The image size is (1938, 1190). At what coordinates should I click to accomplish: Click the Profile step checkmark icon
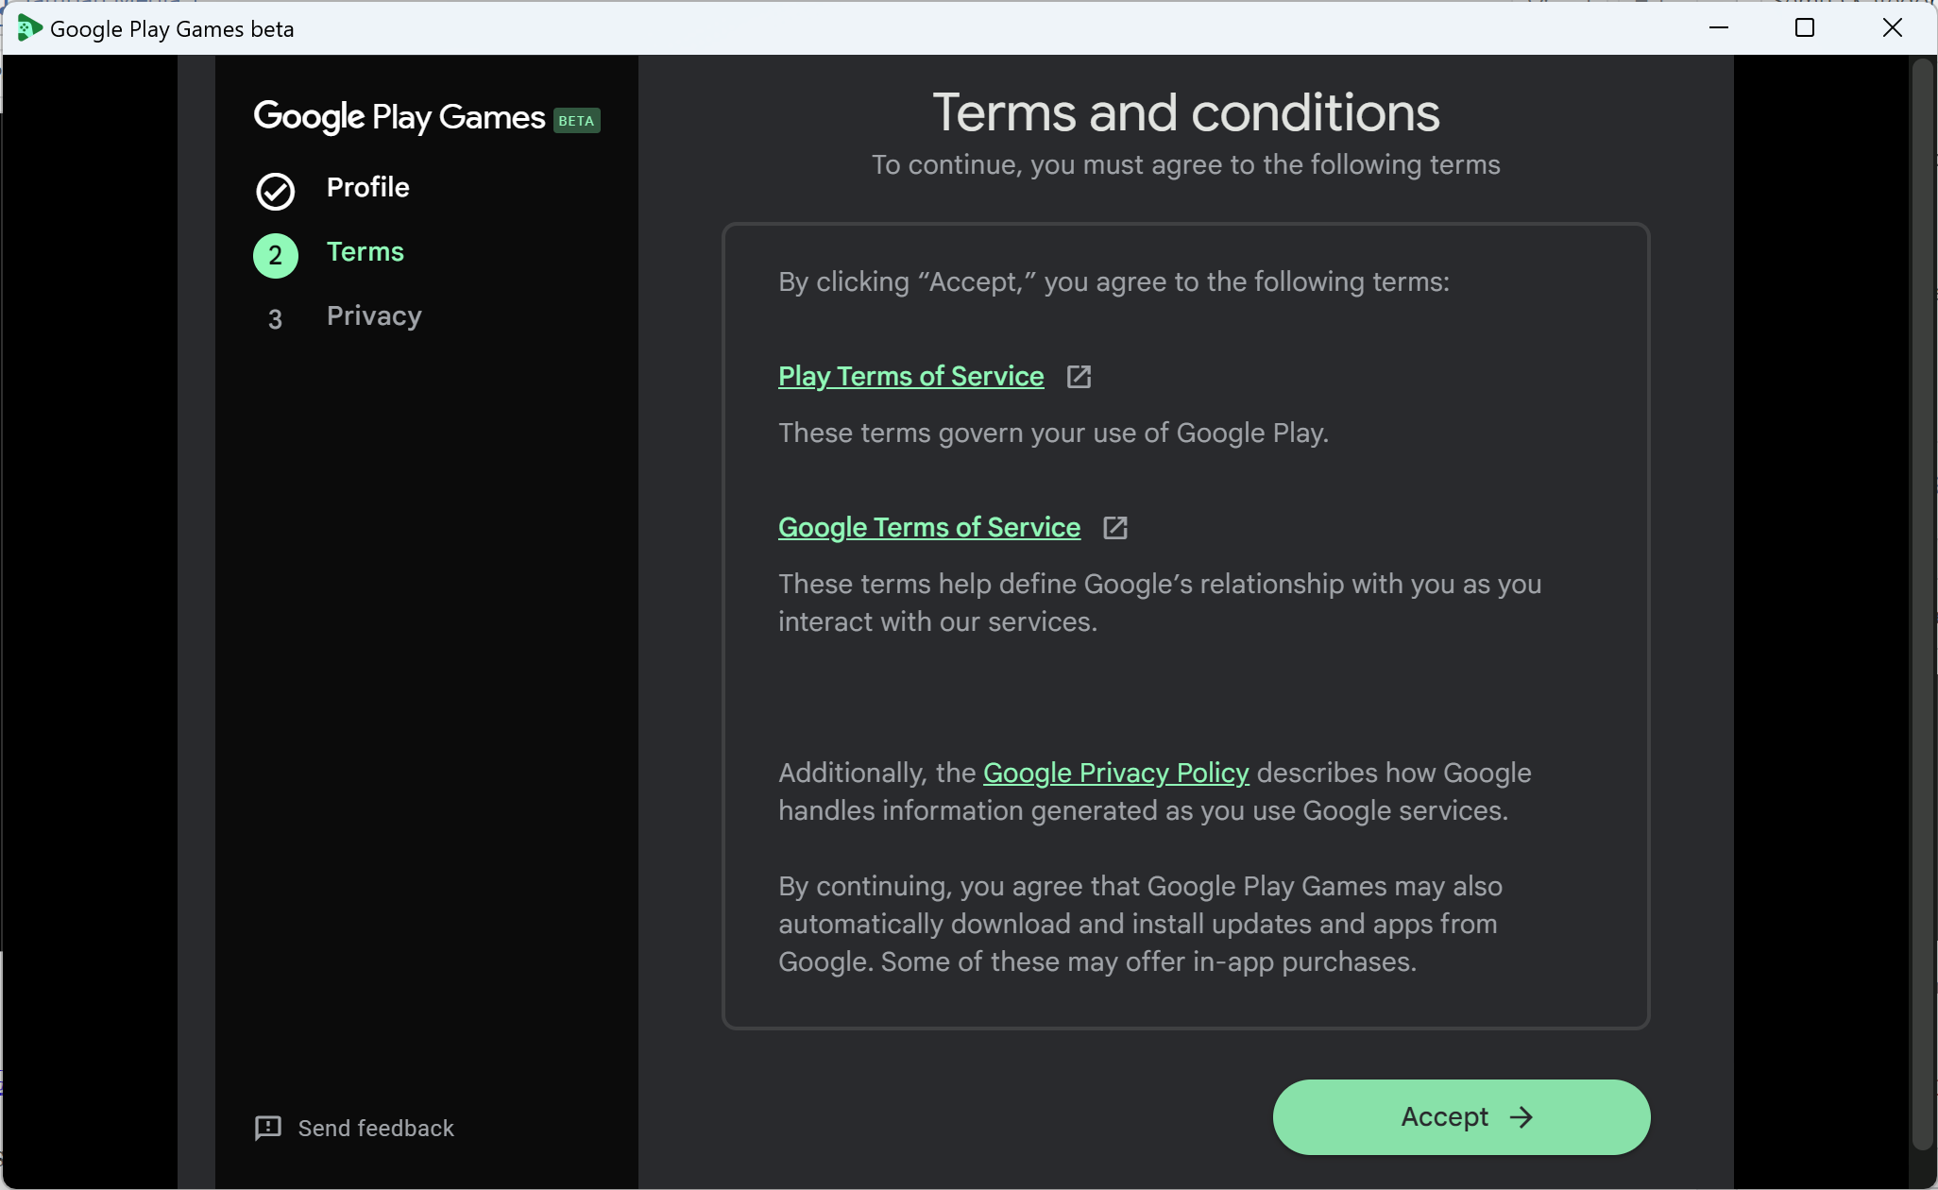(275, 191)
